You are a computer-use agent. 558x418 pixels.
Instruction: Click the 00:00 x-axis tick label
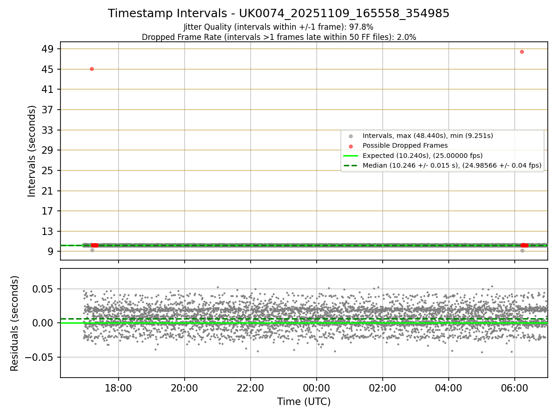point(317,388)
